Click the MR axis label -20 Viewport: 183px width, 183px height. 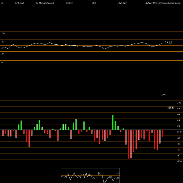(x=179, y=138)
